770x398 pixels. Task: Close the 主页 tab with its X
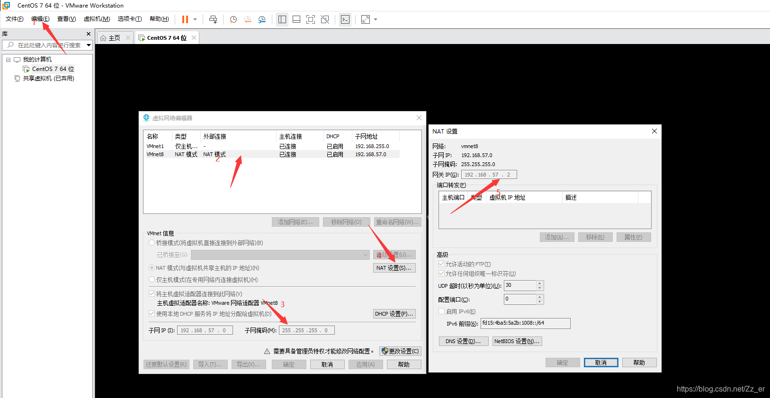(128, 38)
